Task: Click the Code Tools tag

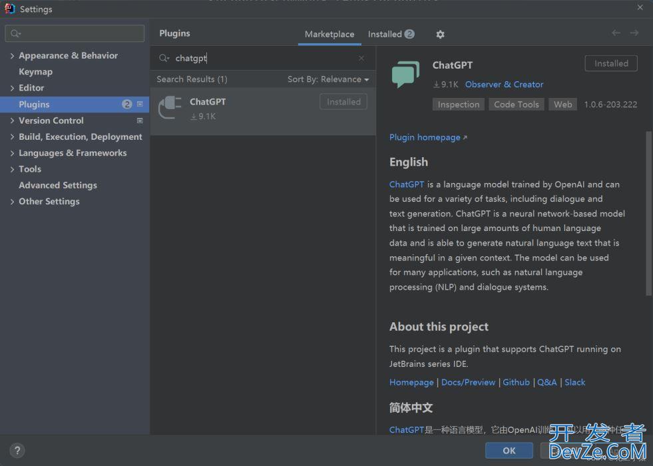Action: tap(517, 105)
